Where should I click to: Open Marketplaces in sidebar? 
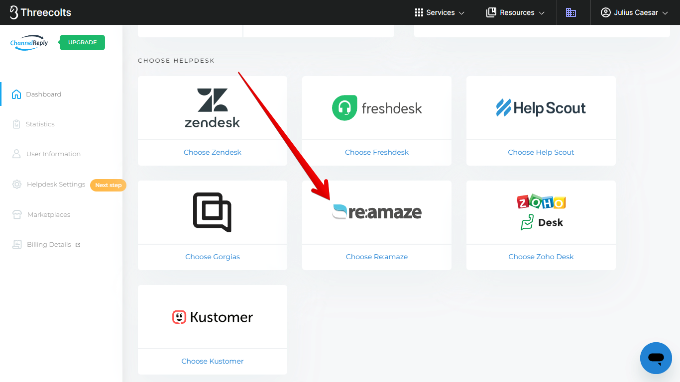(x=48, y=215)
